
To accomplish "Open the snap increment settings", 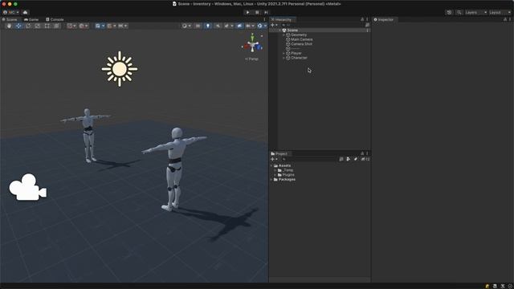I will (123, 26).
